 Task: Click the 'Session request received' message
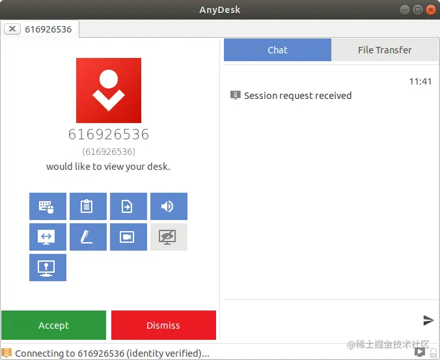pyautogui.click(x=297, y=96)
